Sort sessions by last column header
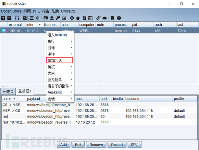 [187, 24]
